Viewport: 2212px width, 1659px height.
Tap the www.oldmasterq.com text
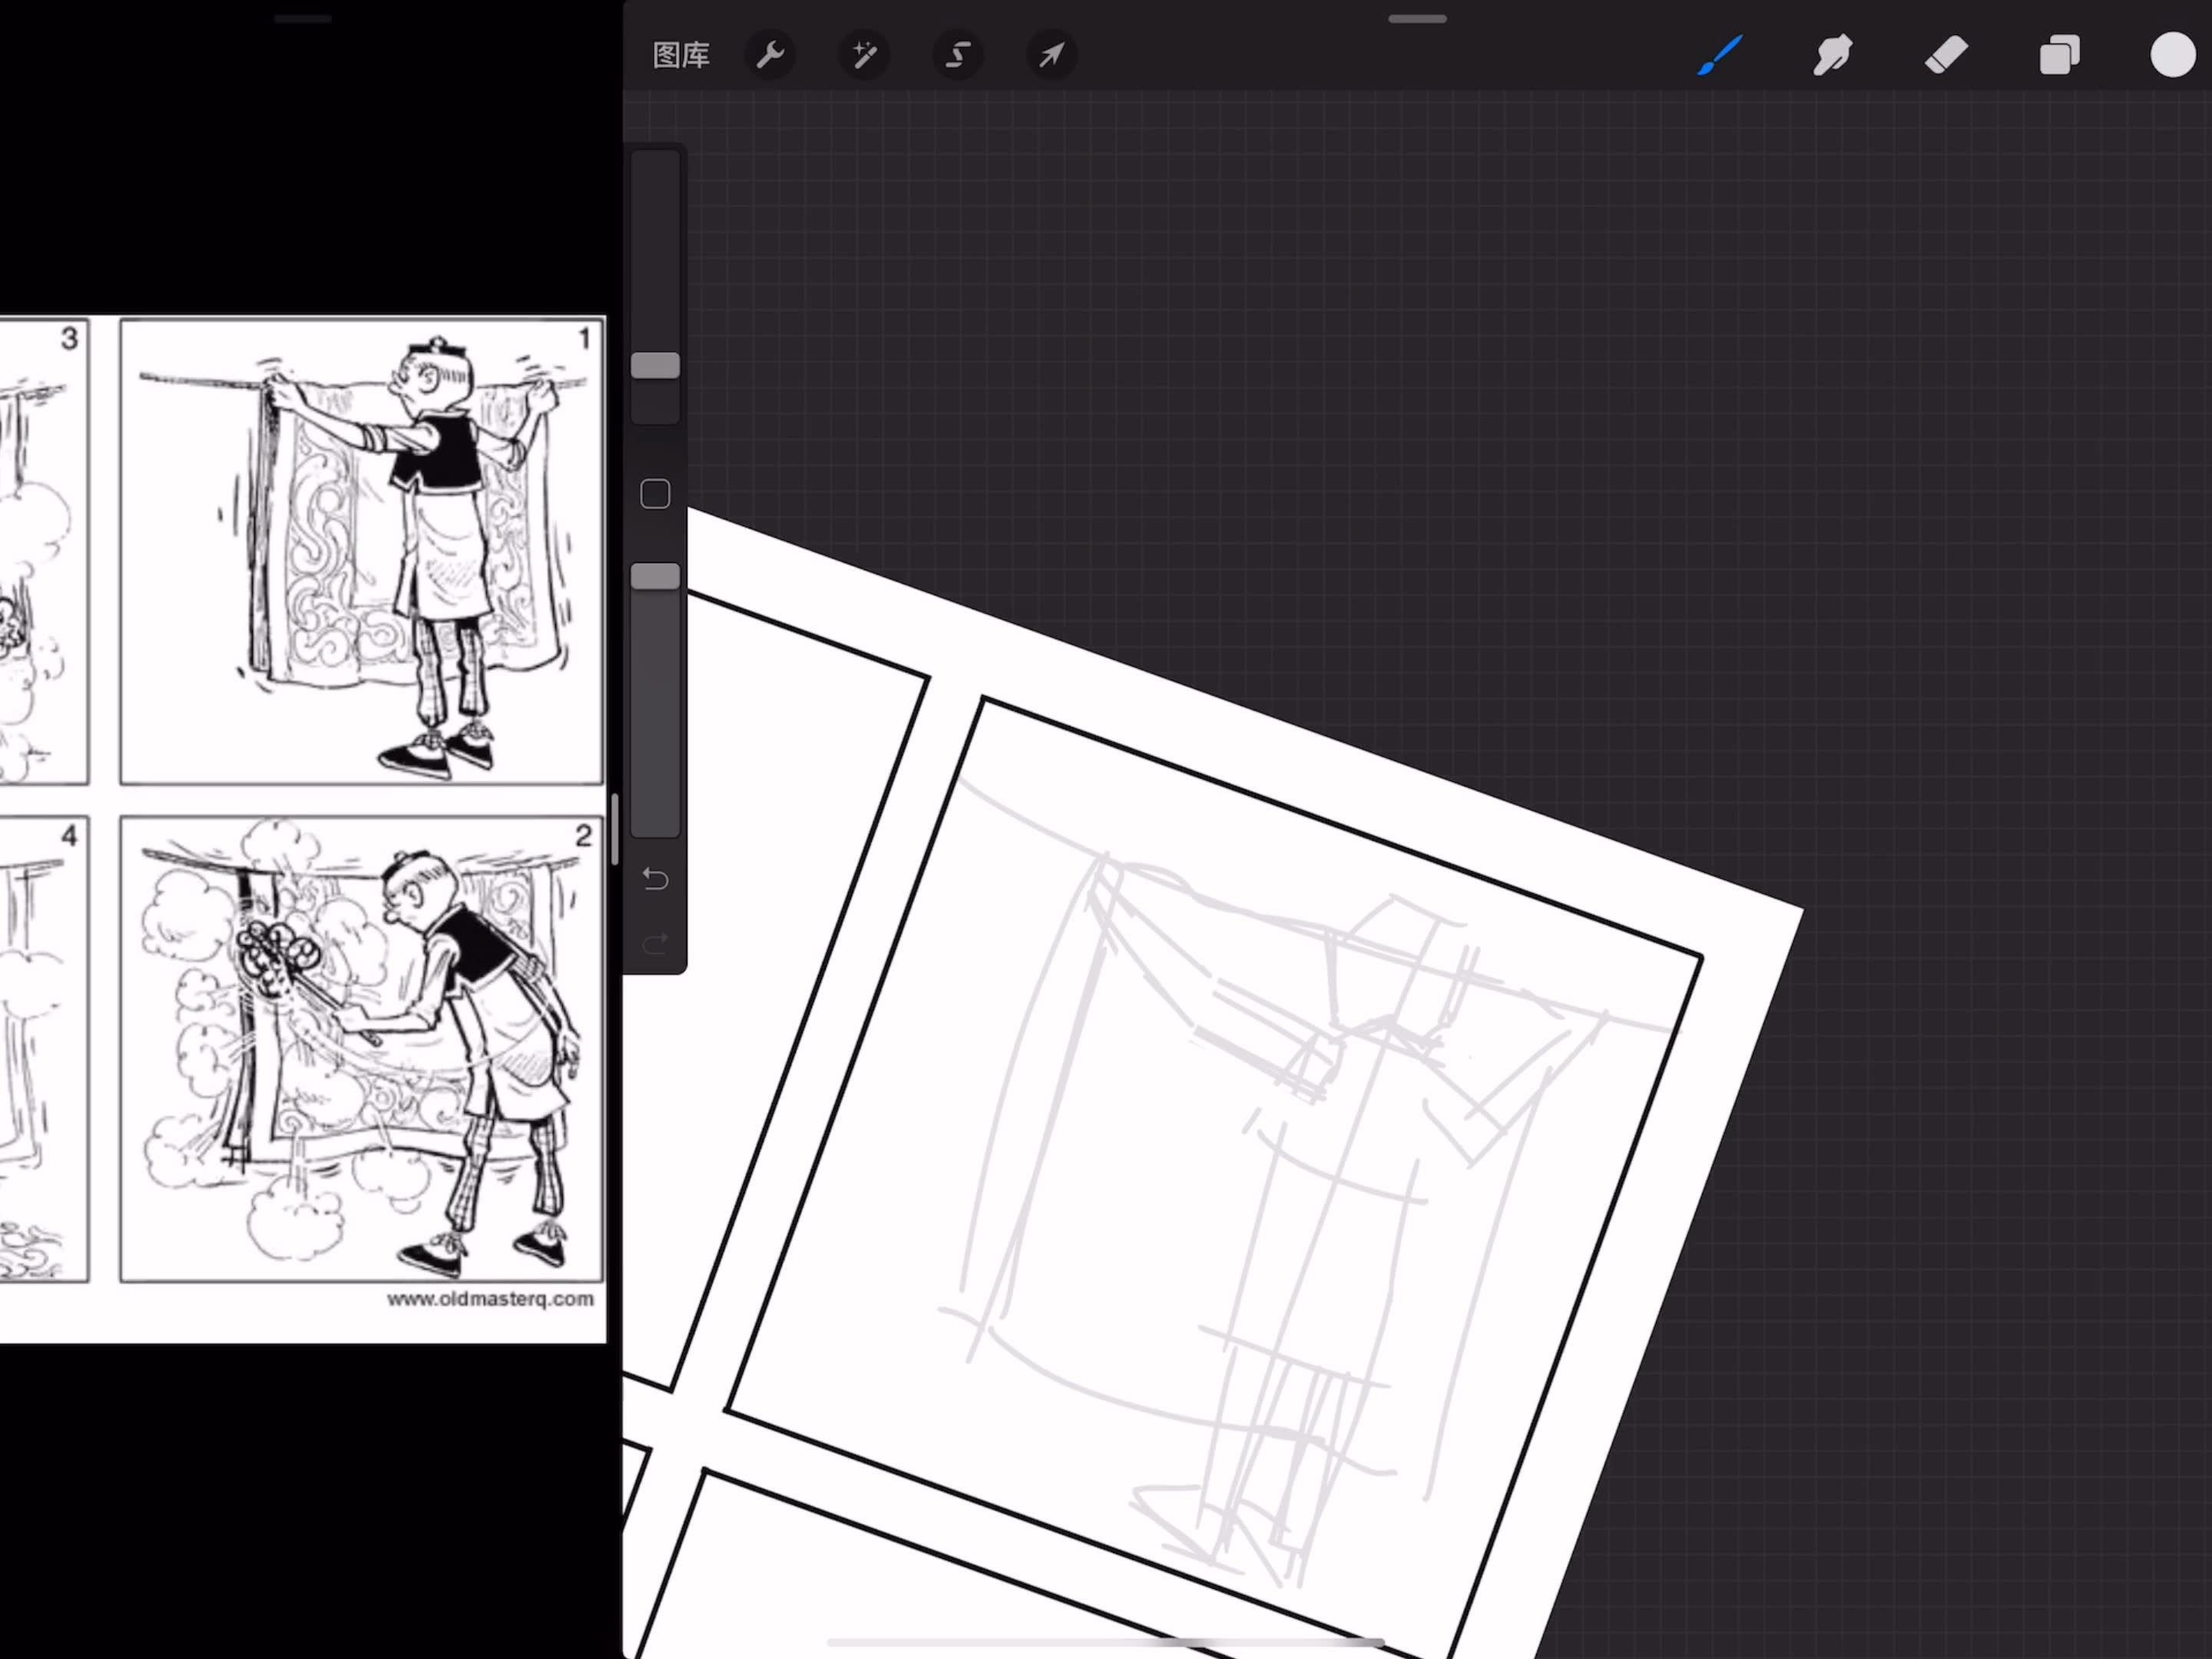[490, 1299]
